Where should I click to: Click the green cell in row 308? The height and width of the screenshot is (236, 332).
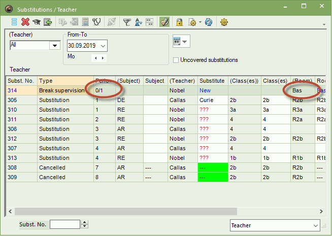212,167
